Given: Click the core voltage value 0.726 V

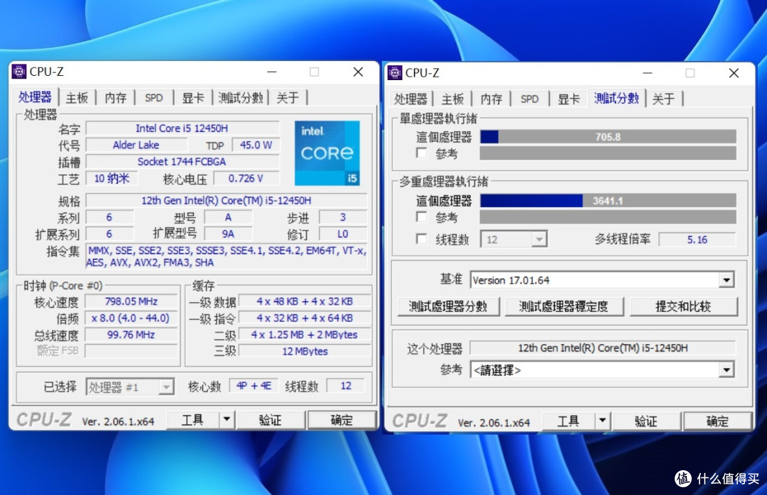Looking at the screenshot, I should tap(246, 179).
